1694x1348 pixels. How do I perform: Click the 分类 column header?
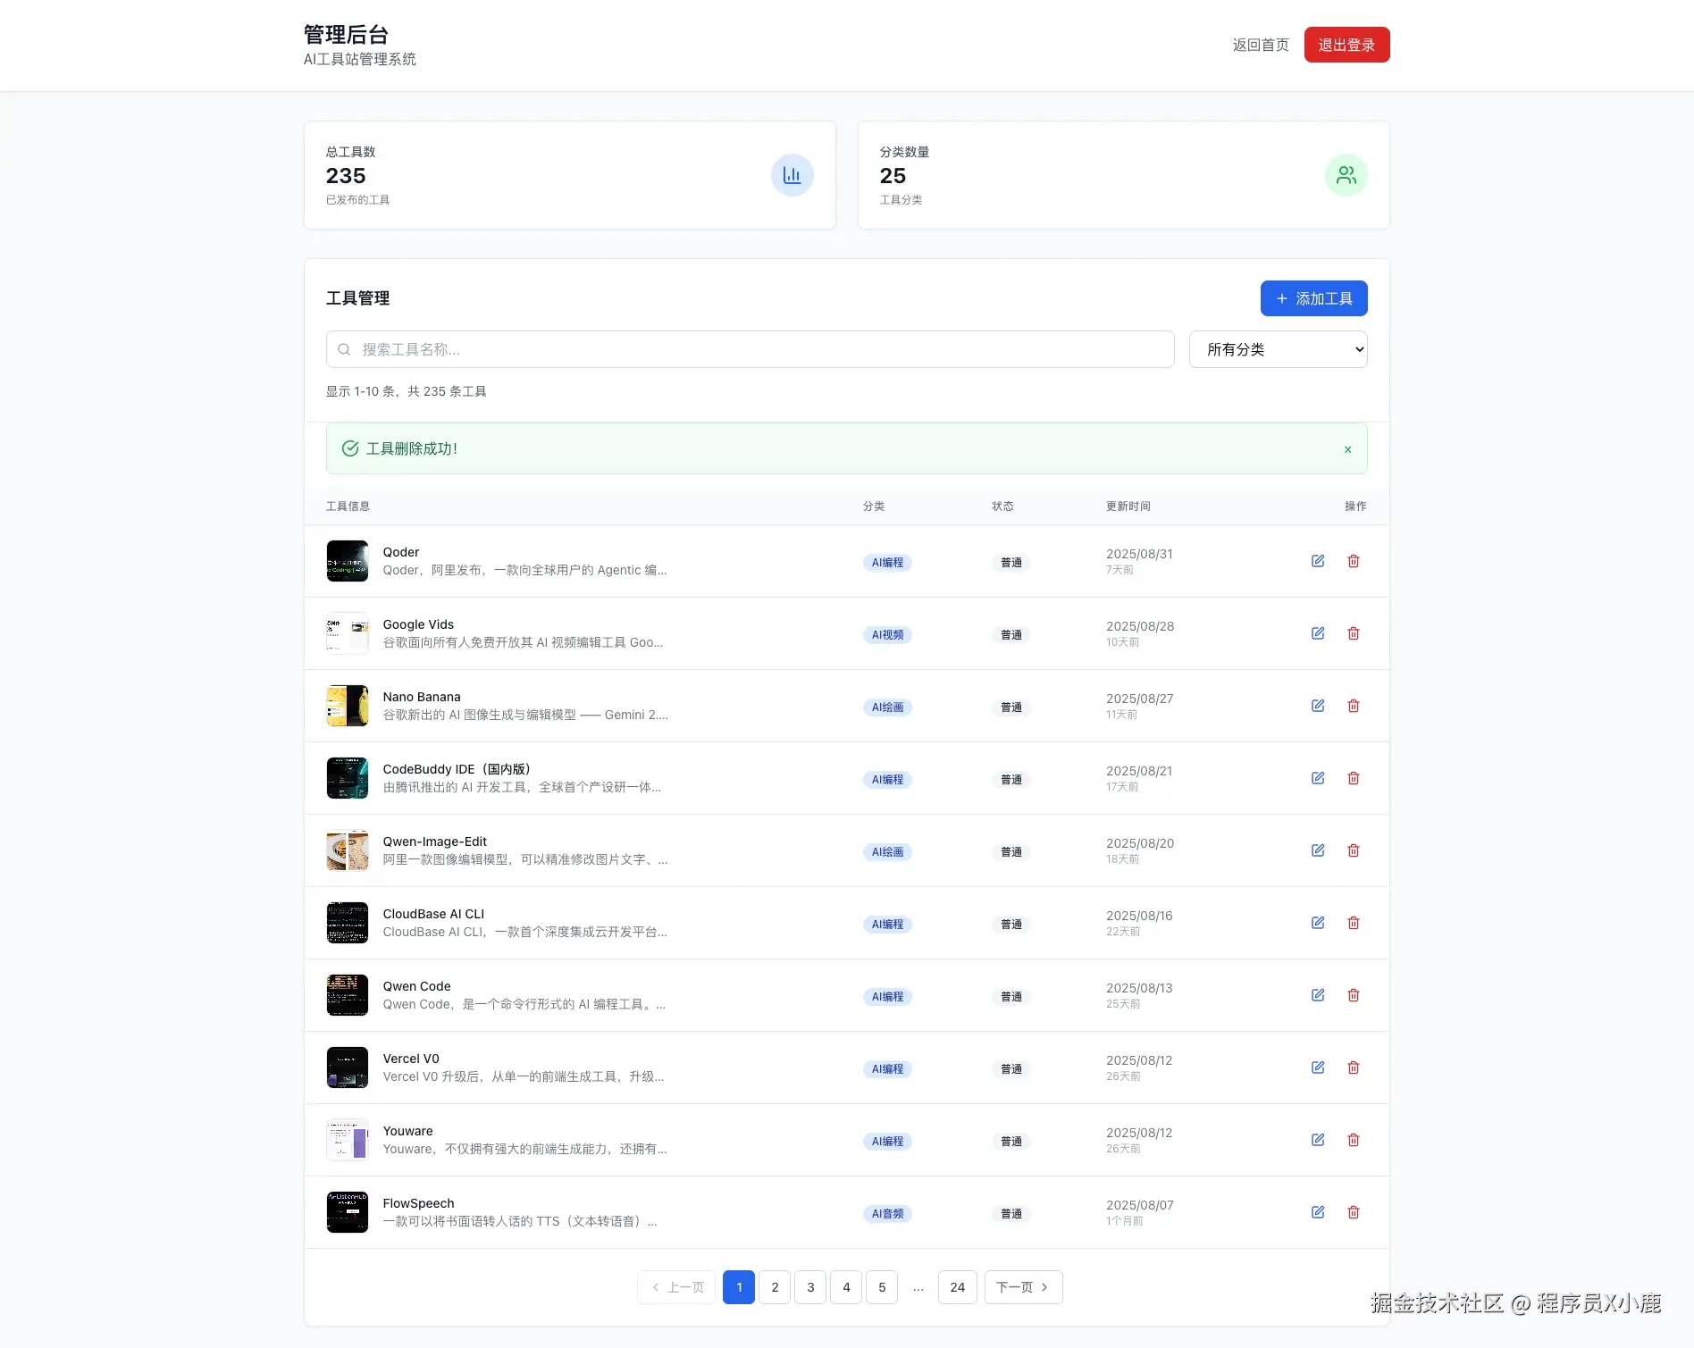[x=874, y=507]
